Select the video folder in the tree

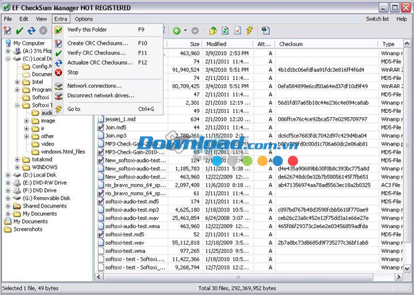tap(48, 144)
